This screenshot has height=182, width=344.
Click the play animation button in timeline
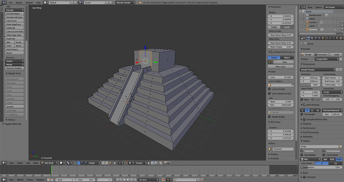point(128,180)
